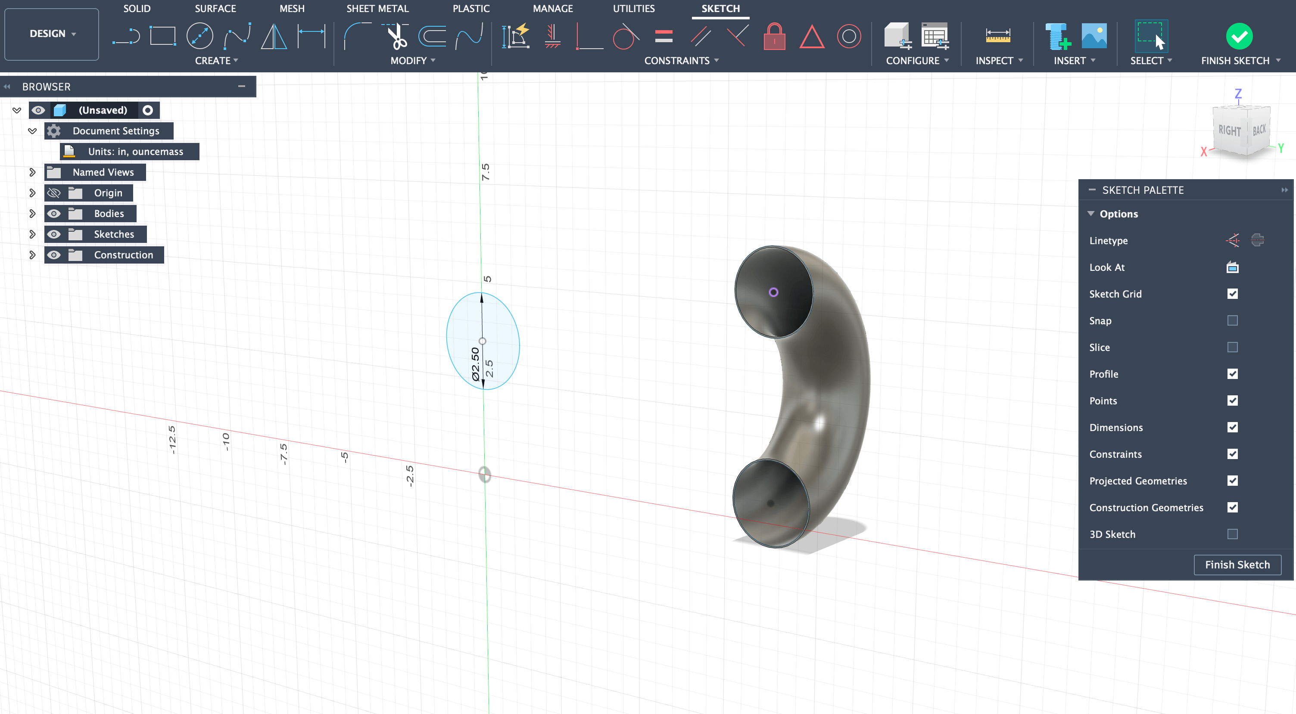This screenshot has width=1296, height=714.
Task: Apply the Concentric constraint
Action: click(x=849, y=36)
